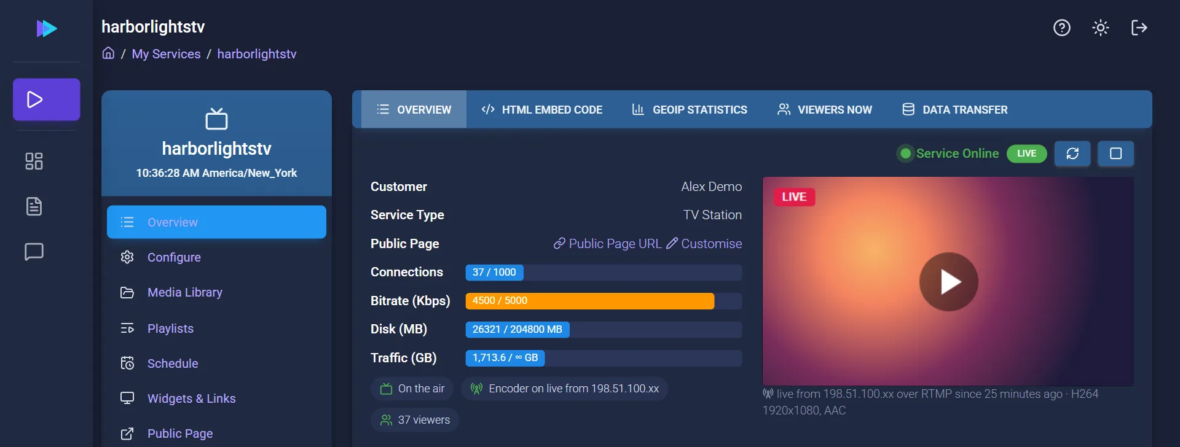Click the red LIVE badge on video
This screenshot has width=1180, height=447.
click(794, 197)
